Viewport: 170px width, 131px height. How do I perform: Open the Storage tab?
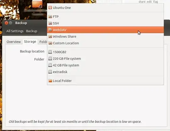click(30, 41)
